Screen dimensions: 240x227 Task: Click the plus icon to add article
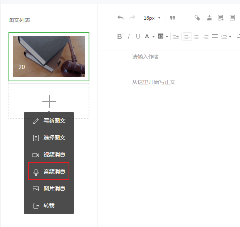pyautogui.click(x=49, y=101)
